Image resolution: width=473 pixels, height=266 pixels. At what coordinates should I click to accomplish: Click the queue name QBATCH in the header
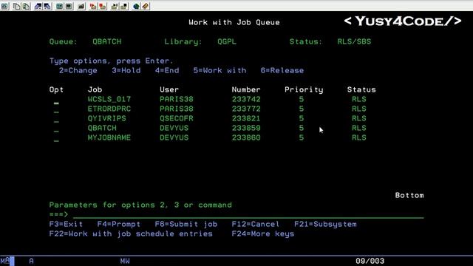point(106,41)
